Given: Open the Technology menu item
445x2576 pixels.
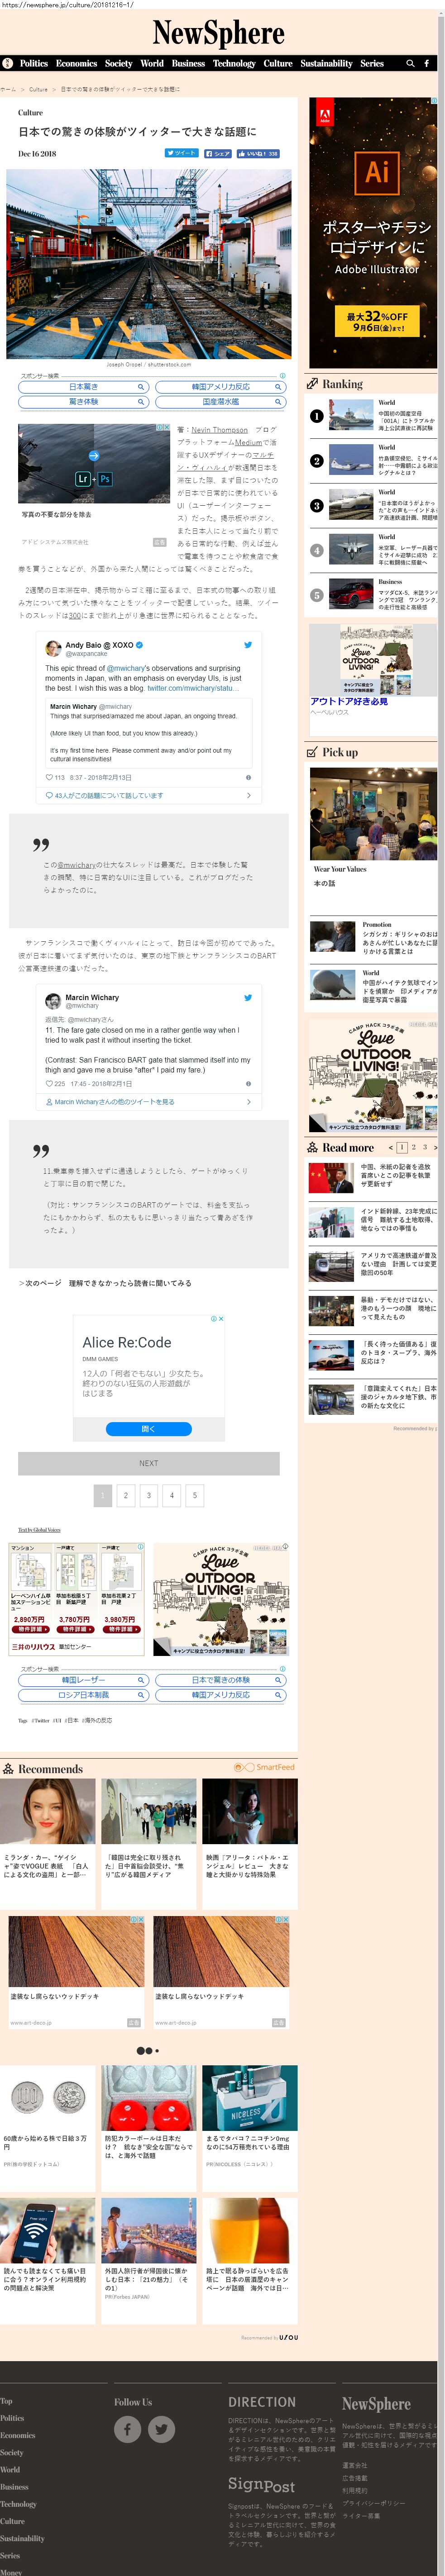Looking at the screenshot, I should coord(234,63).
